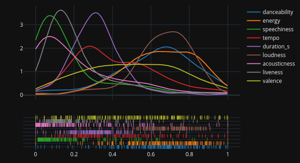Image resolution: width=300 pixels, height=163 pixels.
Task: Click the green speechiness legend line swatch
Action: tap(254, 29)
